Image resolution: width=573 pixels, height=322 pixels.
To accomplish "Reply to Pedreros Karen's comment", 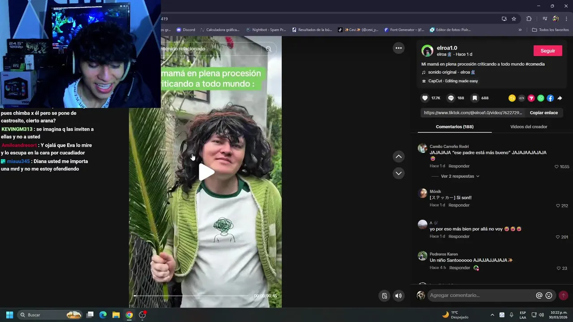I will tap(460, 267).
